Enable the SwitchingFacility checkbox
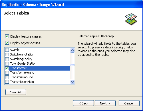The image size is (143, 111). click(7, 59)
